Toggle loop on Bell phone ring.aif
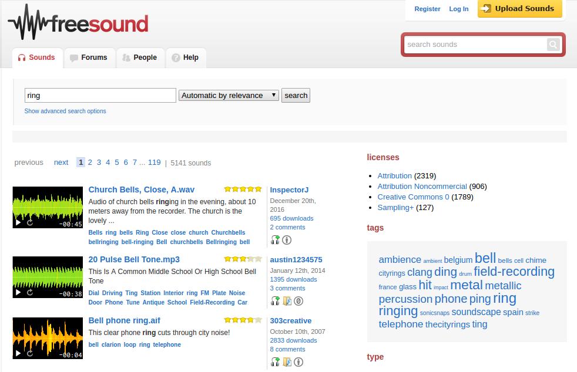This screenshot has width=577, height=372. coord(30,353)
